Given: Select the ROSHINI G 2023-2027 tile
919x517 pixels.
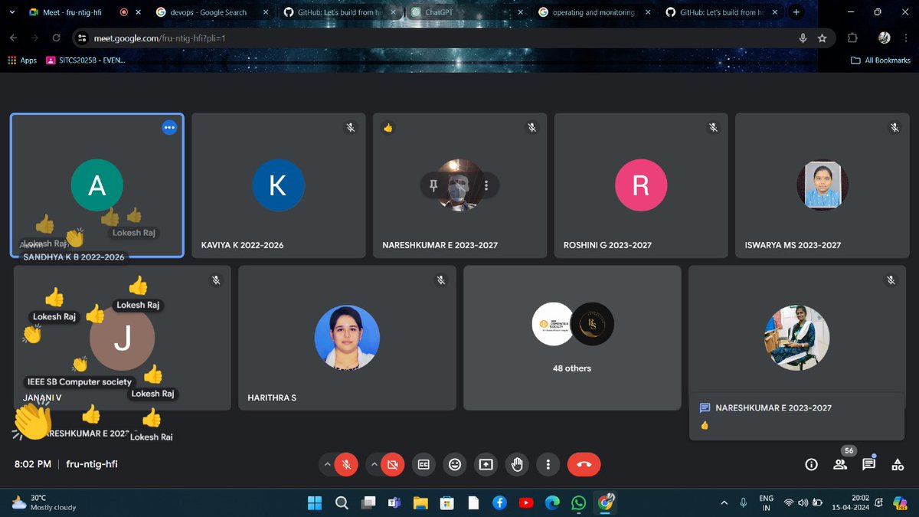Looking at the screenshot, I should point(641,185).
